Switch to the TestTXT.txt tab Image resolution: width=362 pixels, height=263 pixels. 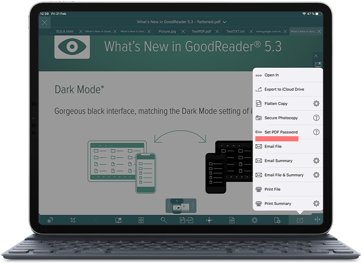coord(235,32)
